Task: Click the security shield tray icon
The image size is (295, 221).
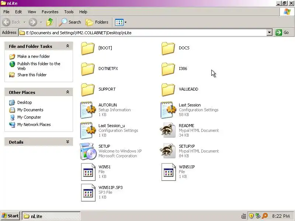Action: (251, 216)
